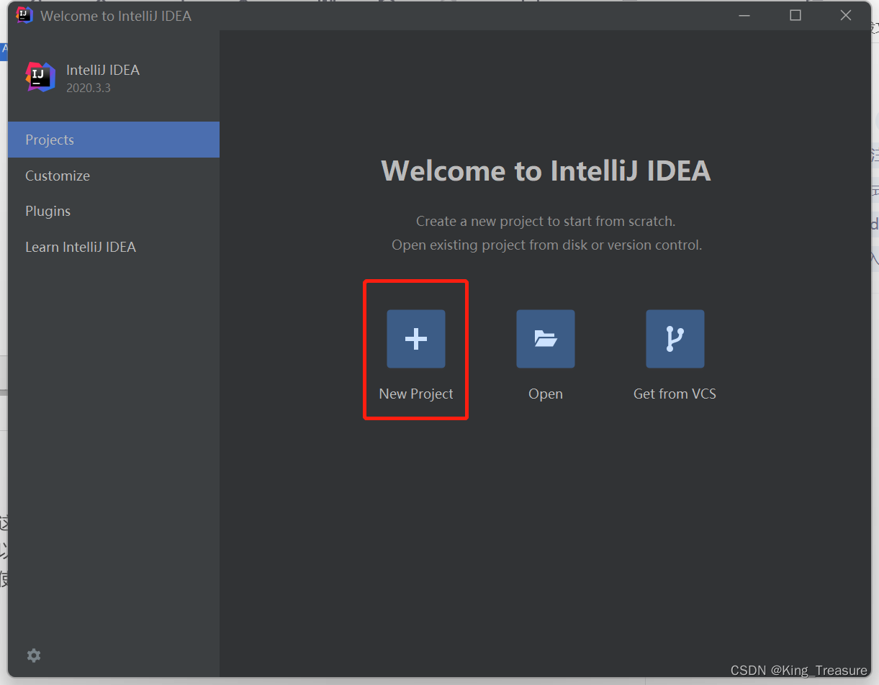This screenshot has width=879, height=685.
Task: Go to the Learn IntelliJ IDEA tab
Action: 114,247
